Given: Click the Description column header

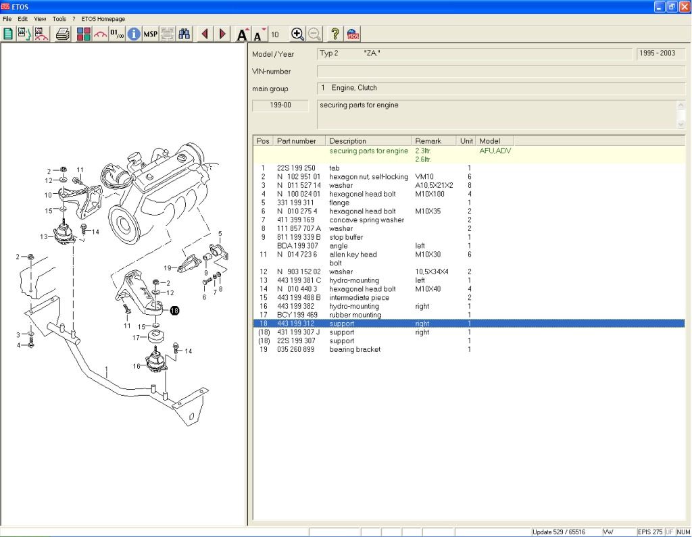Looking at the screenshot, I should click(368, 140).
